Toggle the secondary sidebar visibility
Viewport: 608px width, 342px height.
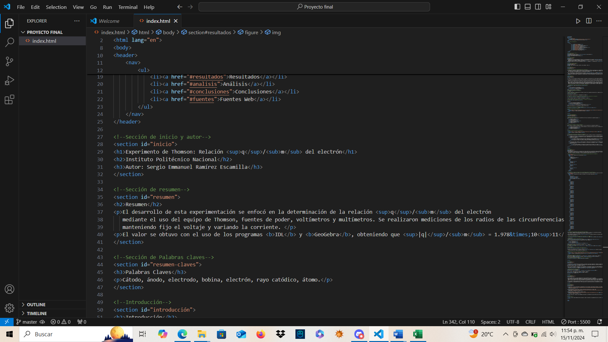pyautogui.click(x=538, y=6)
